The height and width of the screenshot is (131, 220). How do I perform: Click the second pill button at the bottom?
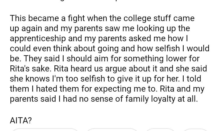[x=112, y=129]
